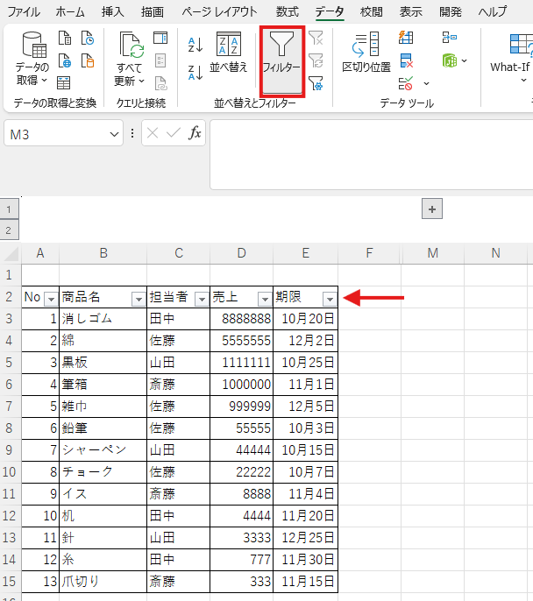
Task: Click From Table/Range icon
Action: [64, 82]
